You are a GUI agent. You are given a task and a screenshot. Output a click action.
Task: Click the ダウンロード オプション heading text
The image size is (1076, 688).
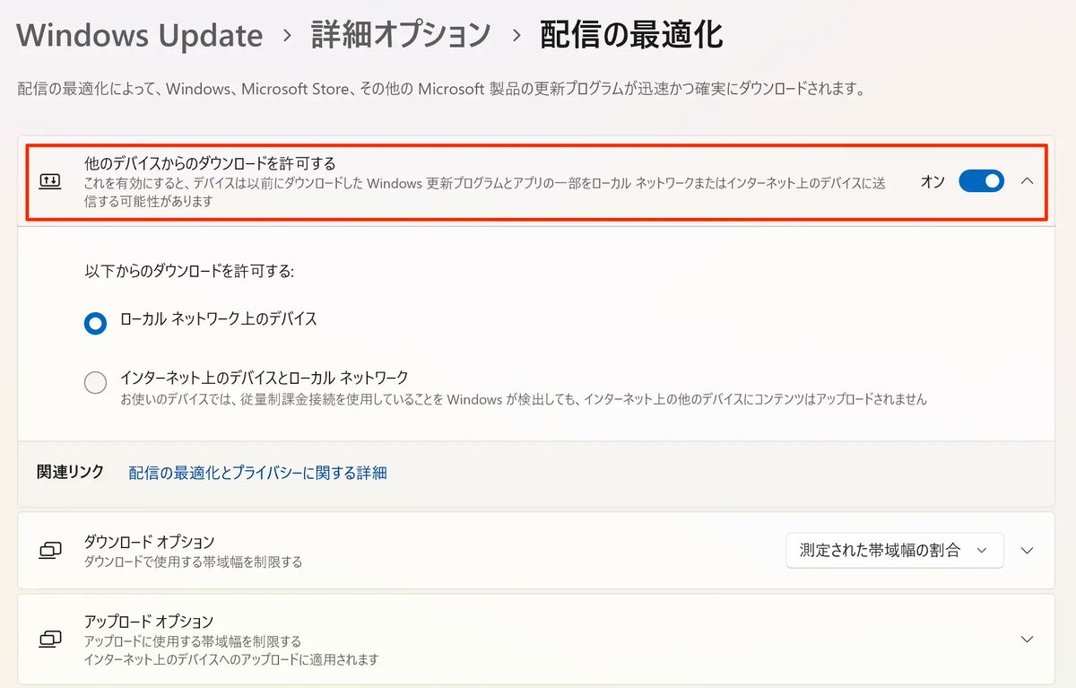(x=149, y=542)
